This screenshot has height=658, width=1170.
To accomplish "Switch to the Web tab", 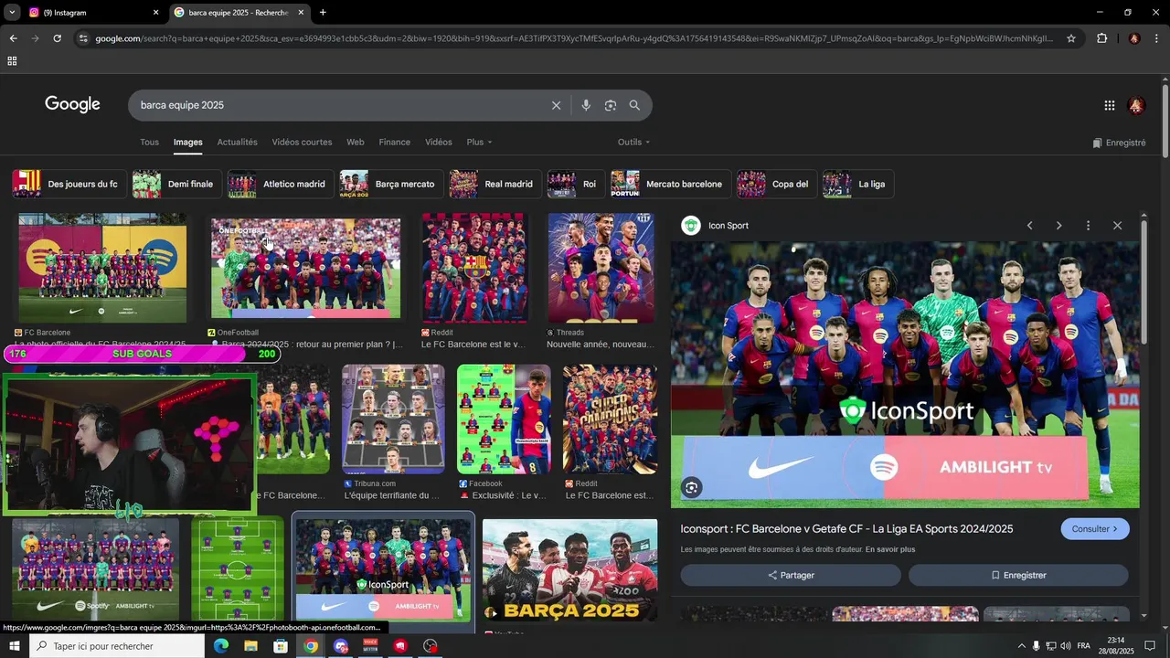I will pyautogui.click(x=356, y=143).
